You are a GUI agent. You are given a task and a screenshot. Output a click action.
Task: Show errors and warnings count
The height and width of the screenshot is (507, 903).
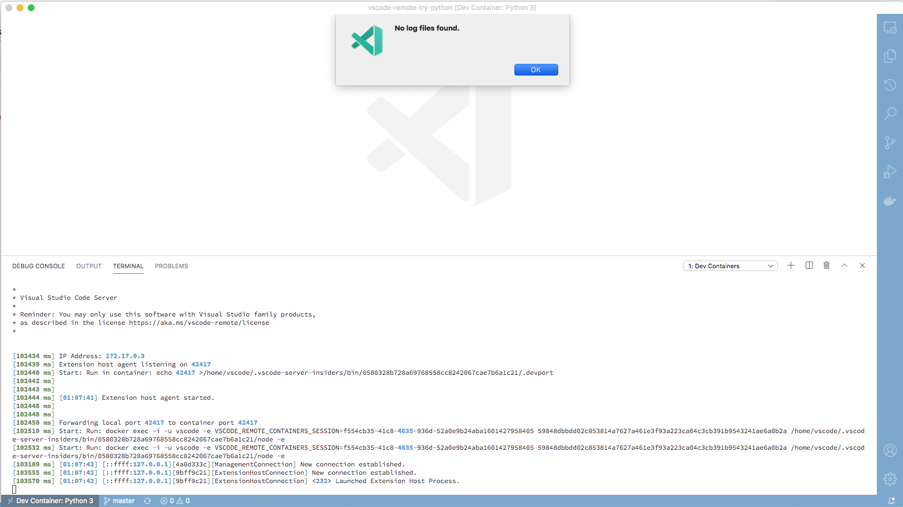click(x=175, y=501)
